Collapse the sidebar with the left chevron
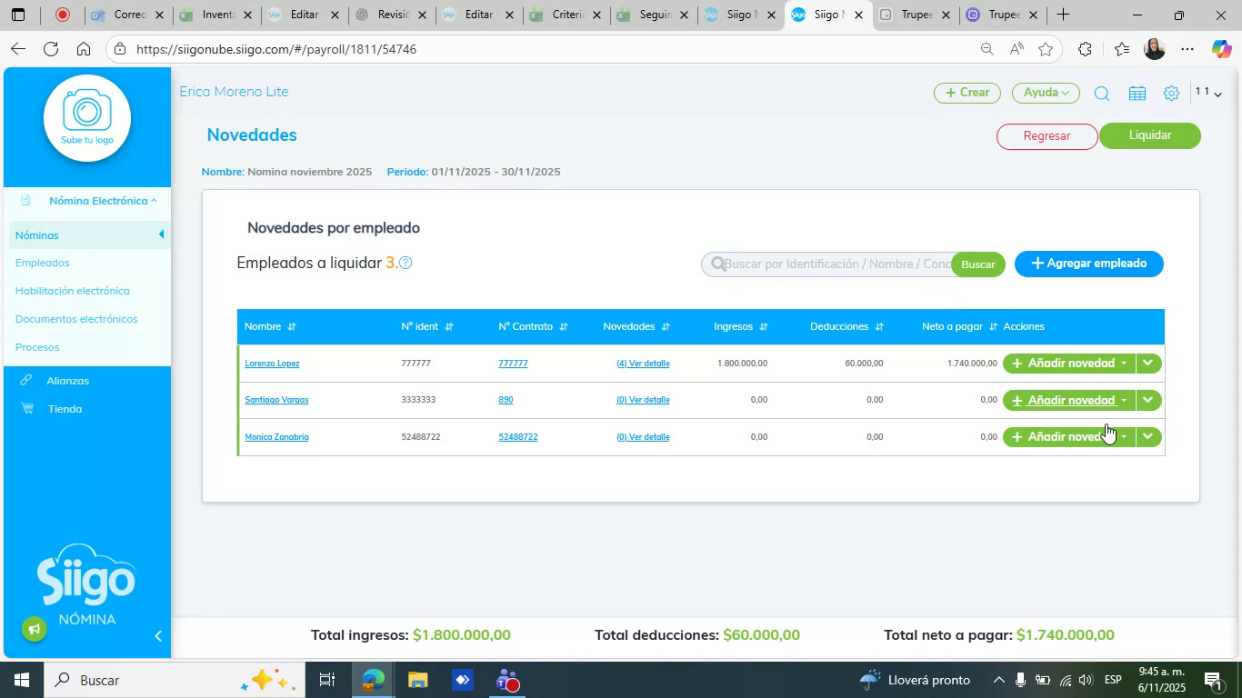 coord(158,636)
